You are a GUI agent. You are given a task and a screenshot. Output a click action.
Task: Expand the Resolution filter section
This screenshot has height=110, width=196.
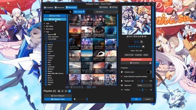pyautogui.click(x=48, y=29)
